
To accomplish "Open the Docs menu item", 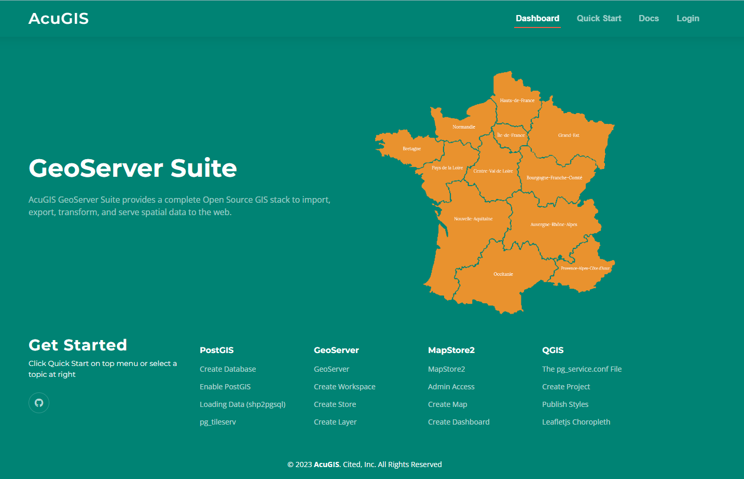I will [x=649, y=18].
